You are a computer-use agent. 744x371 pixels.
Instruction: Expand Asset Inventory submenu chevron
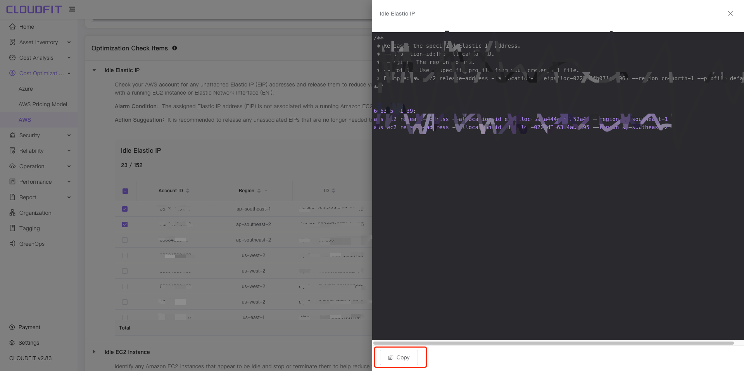pyautogui.click(x=69, y=42)
